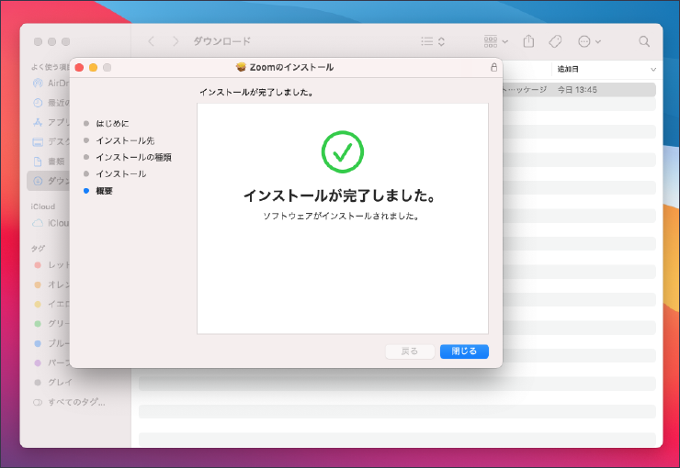The width and height of the screenshot is (680, 468).
Task: Select the グレイ tag in Finder sidebar
Action: coord(53,383)
